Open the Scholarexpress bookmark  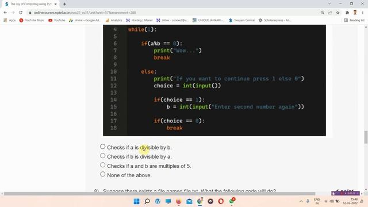[275, 21]
